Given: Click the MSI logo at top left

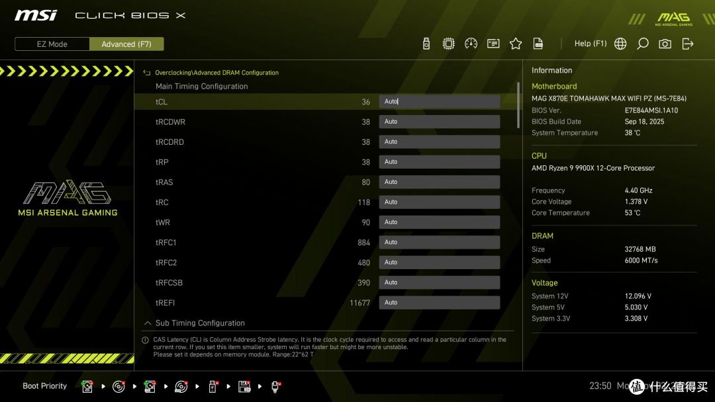Looking at the screenshot, I should click(36, 15).
